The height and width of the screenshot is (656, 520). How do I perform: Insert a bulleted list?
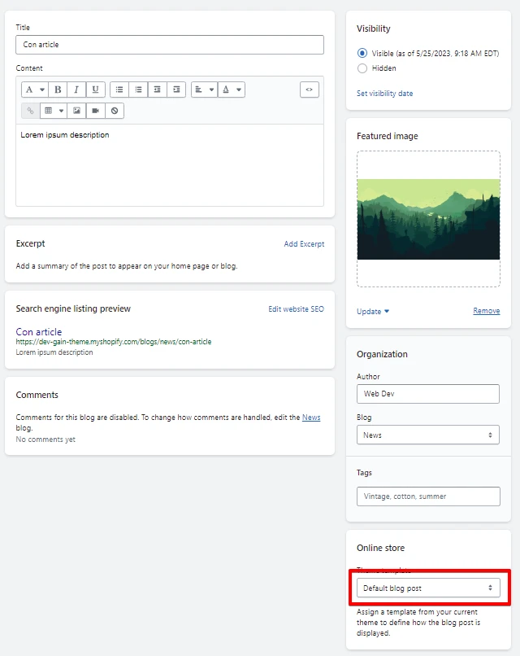119,90
